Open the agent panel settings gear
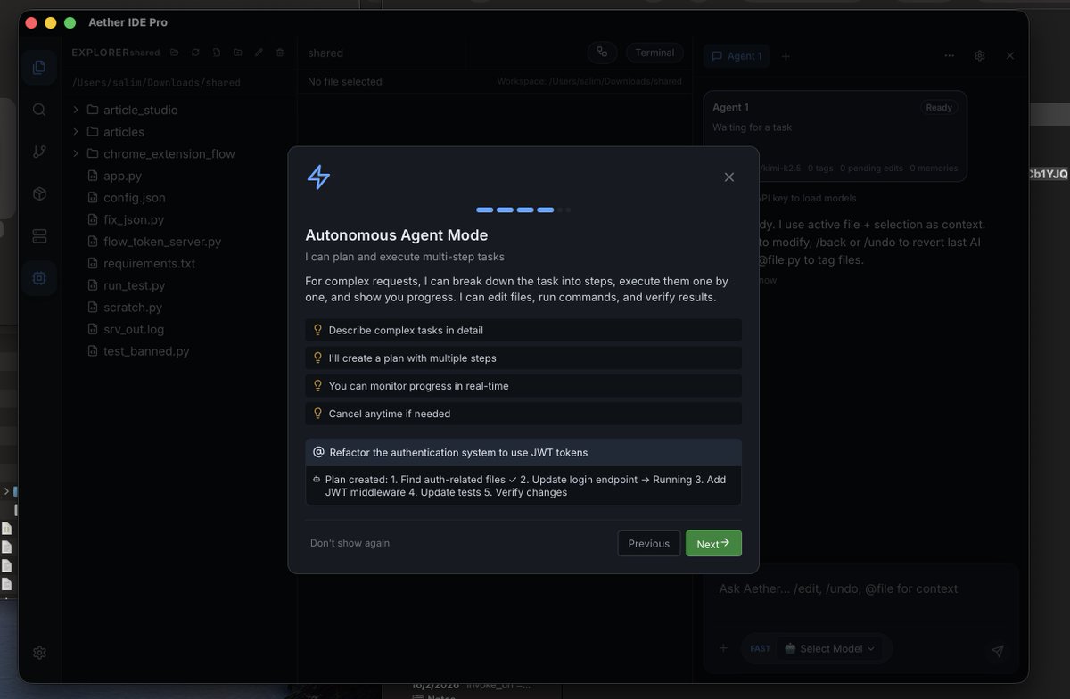Screen dimensions: 1070x699 coord(980,55)
